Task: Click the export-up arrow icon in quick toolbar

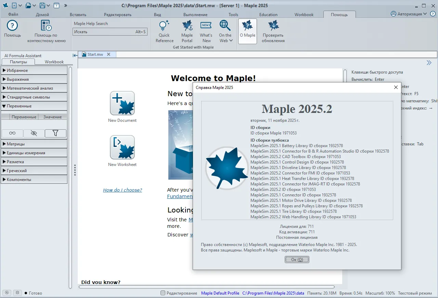Action: point(56,5)
